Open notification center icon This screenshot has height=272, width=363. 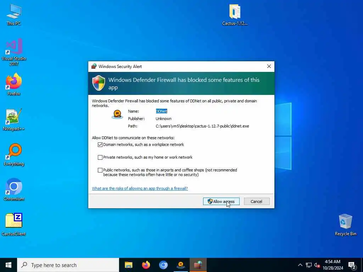point(352,265)
